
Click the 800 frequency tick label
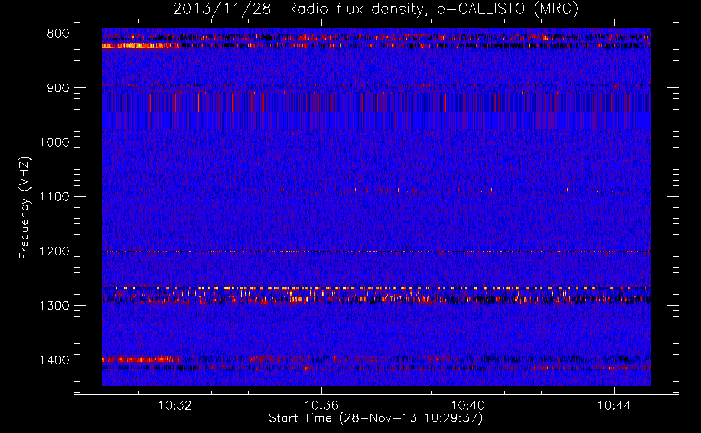point(58,34)
